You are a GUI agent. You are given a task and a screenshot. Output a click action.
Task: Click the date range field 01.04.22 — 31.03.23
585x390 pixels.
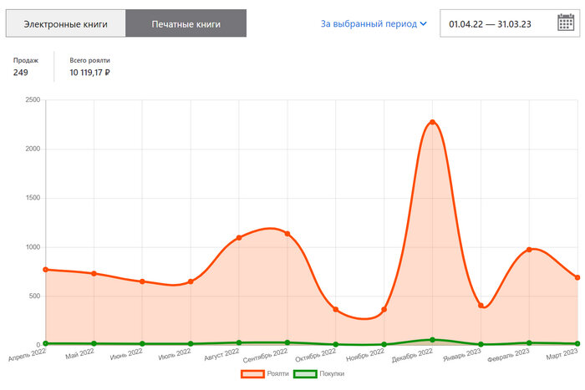[510, 23]
